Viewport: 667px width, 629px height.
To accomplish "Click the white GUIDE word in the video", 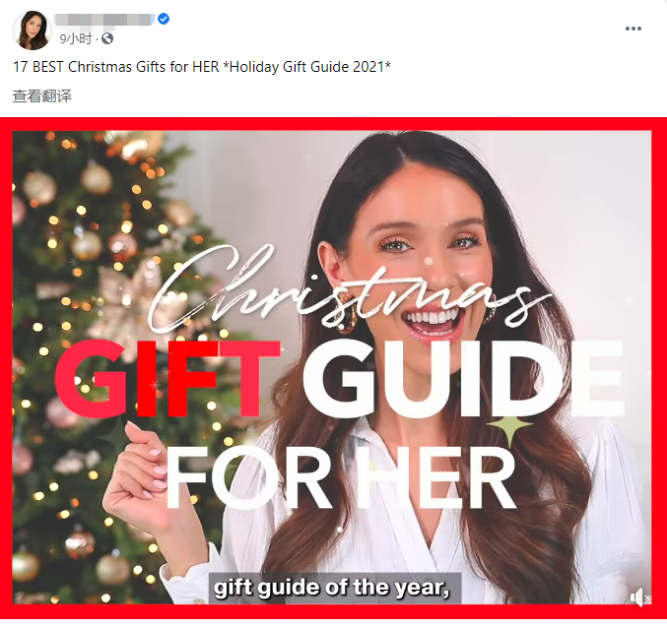I will (x=464, y=378).
